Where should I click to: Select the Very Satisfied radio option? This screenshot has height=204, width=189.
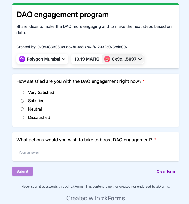(x=22, y=92)
